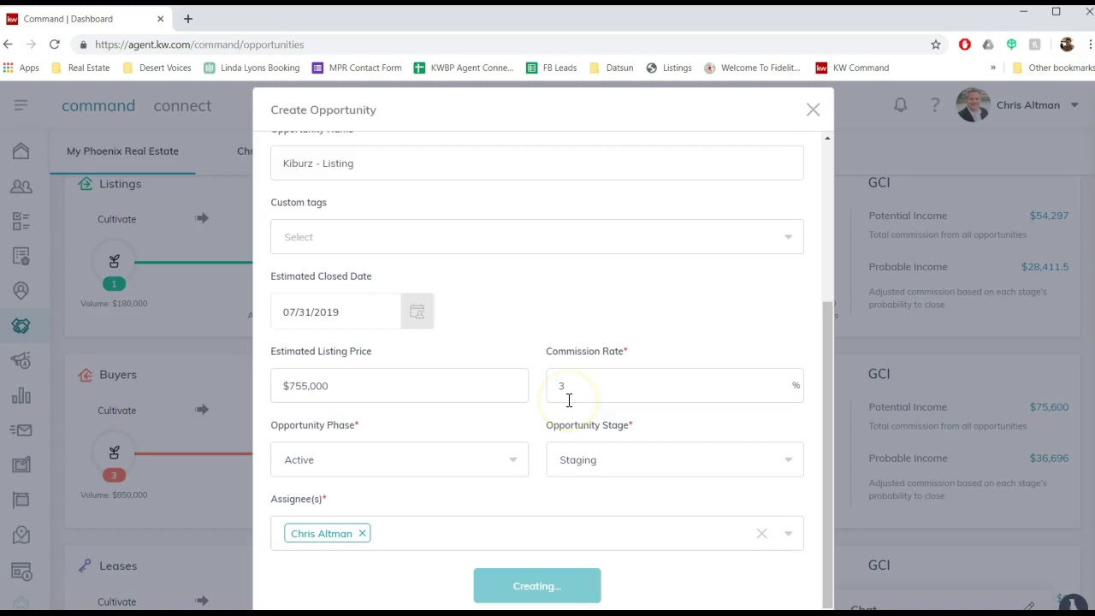Bookmark this page with the star icon
Image resolution: width=1095 pixels, height=616 pixels.
tap(936, 44)
